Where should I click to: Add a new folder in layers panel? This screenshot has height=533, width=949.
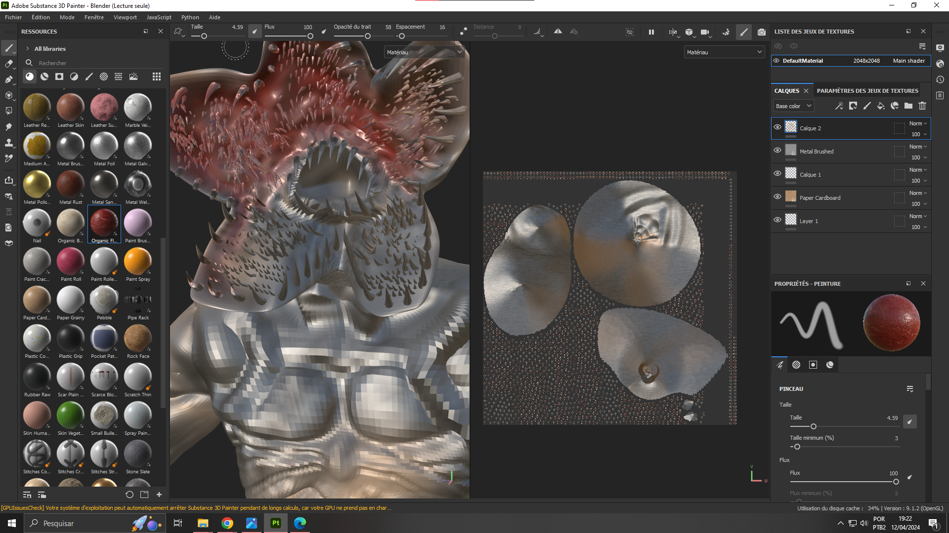[908, 106]
